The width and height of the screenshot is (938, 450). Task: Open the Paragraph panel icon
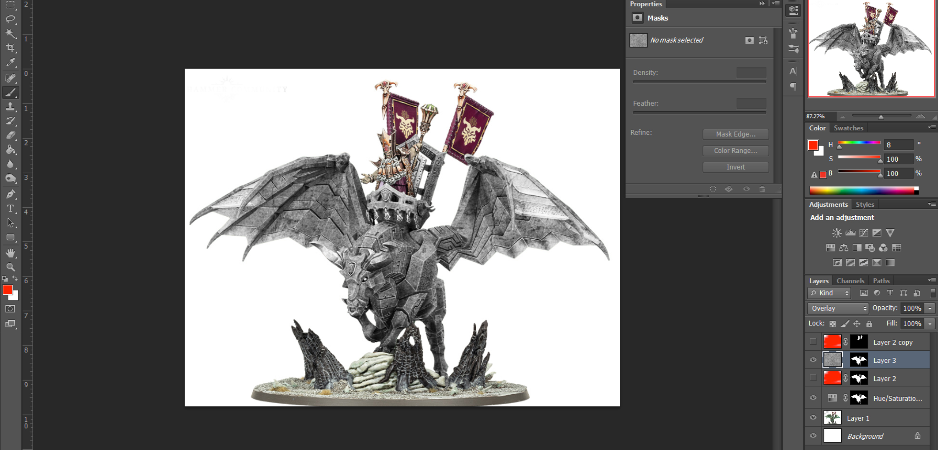tap(793, 87)
